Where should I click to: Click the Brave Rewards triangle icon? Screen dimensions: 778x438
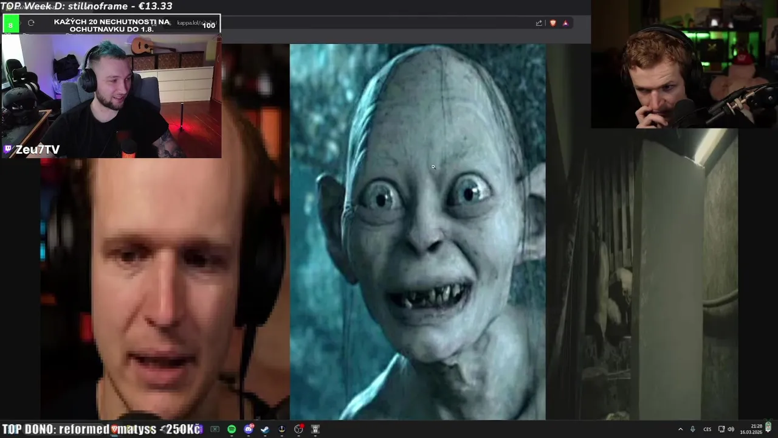(565, 23)
